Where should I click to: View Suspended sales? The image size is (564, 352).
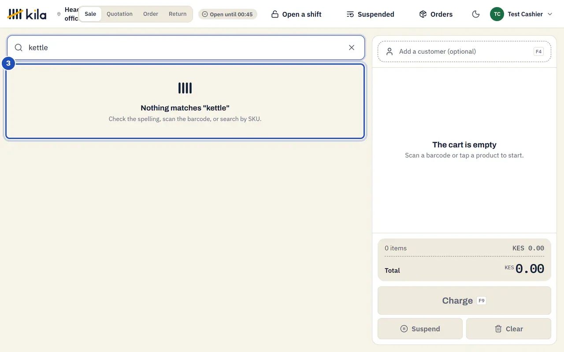(x=370, y=14)
